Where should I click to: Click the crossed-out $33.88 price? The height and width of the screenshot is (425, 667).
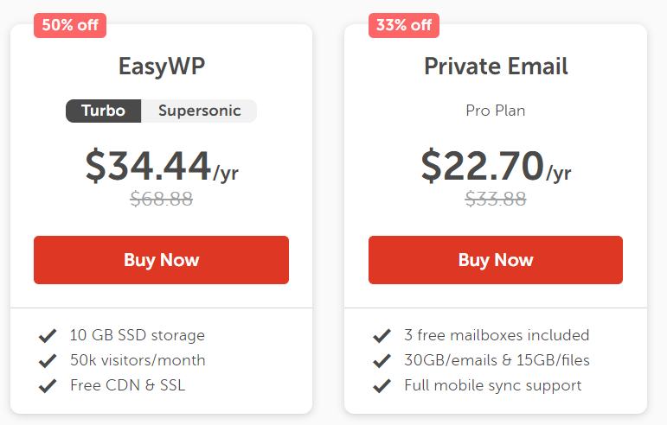(x=496, y=199)
